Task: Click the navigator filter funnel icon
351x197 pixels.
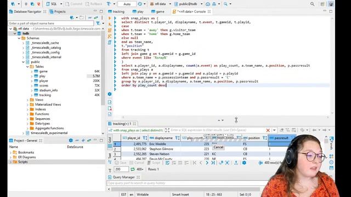Action: click(x=98, y=23)
